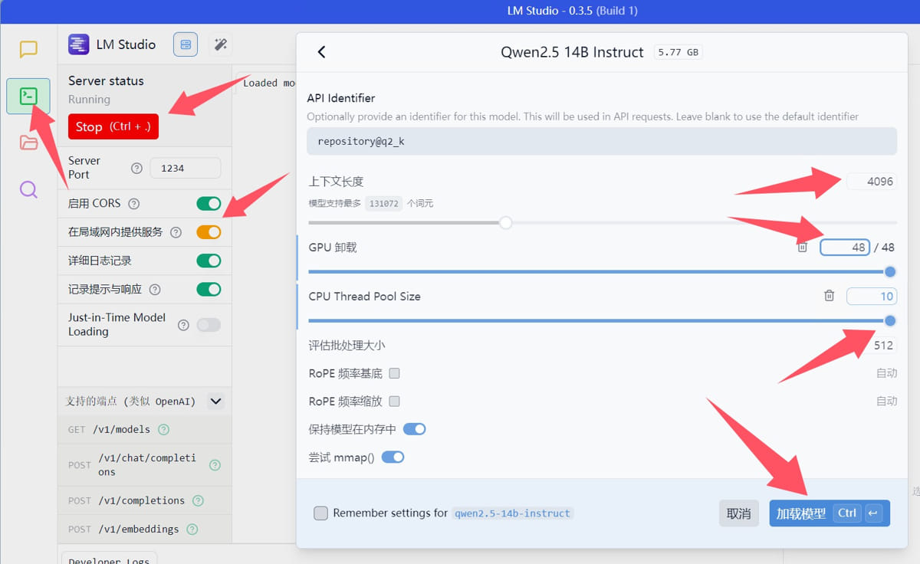Screen dimensions: 920x564
Task: Click the 加载模型 button
Action: pos(830,513)
